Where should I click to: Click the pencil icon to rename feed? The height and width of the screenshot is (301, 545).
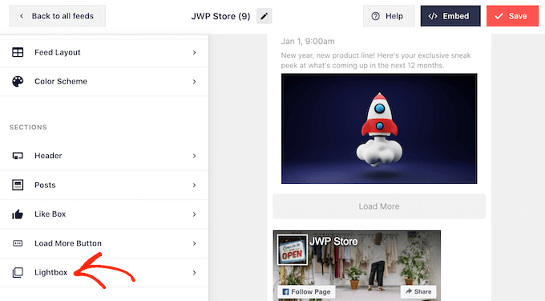(264, 16)
